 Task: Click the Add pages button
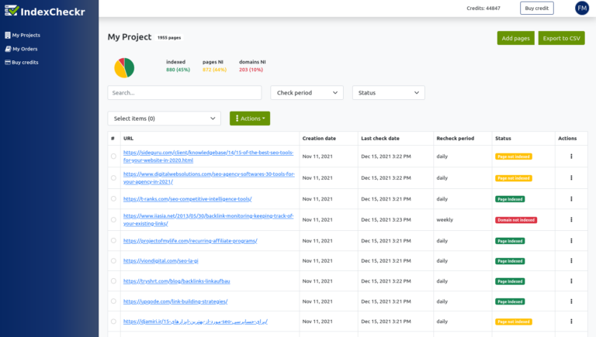[x=515, y=38]
